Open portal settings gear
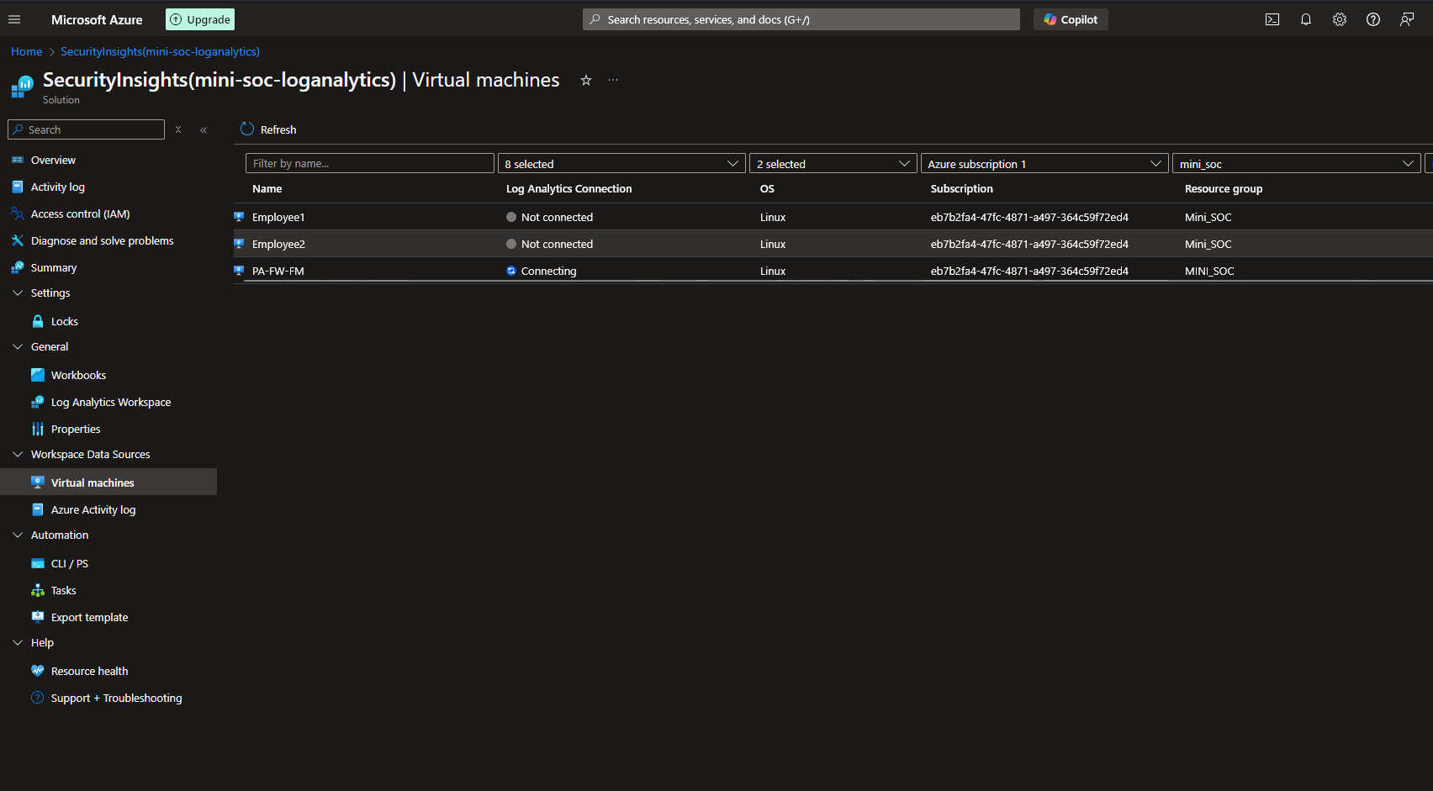This screenshot has width=1433, height=791. coord(1340,19)
